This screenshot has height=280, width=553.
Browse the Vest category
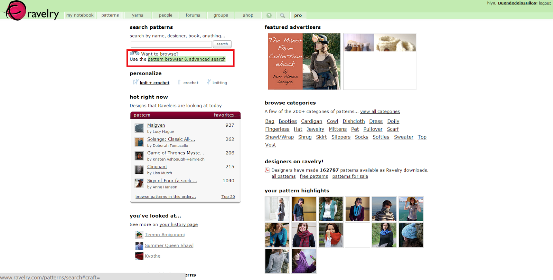(x=271, y=145)
